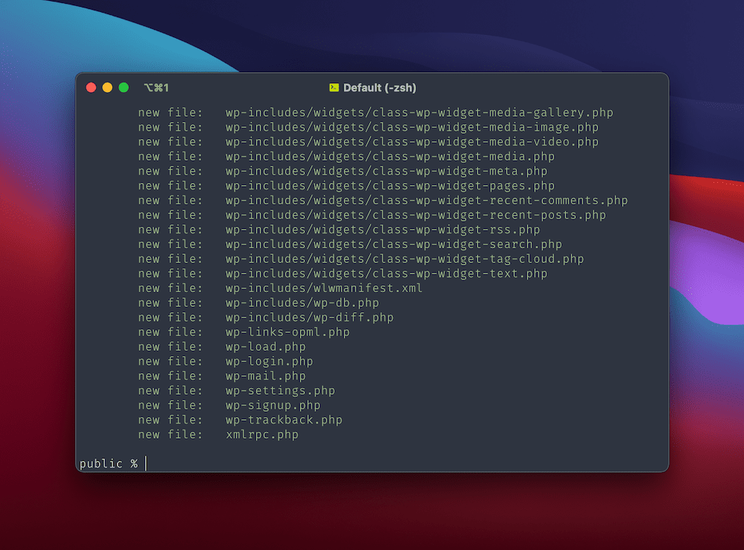Minimize the terminal using yellow button
Screen dimensions: 744x550
tap(107, 88)
